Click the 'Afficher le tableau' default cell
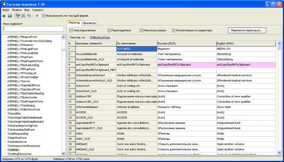284x162 pixels. click(x=136, y=107)
